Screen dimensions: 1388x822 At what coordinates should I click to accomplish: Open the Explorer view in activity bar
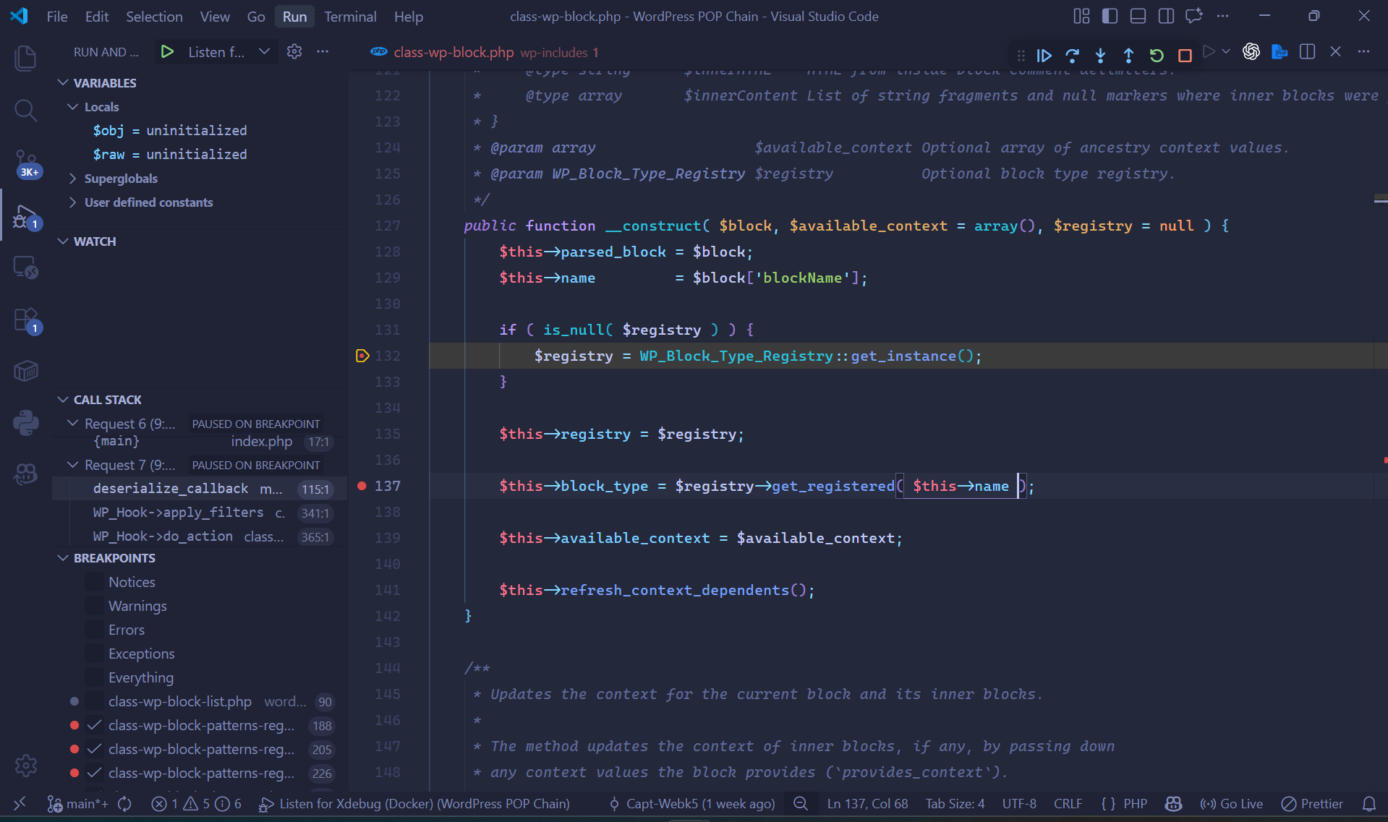tap(26, 58)
